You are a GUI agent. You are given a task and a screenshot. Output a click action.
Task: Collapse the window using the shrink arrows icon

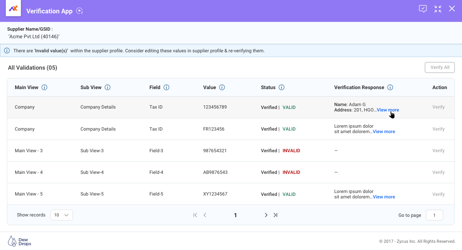437,9
